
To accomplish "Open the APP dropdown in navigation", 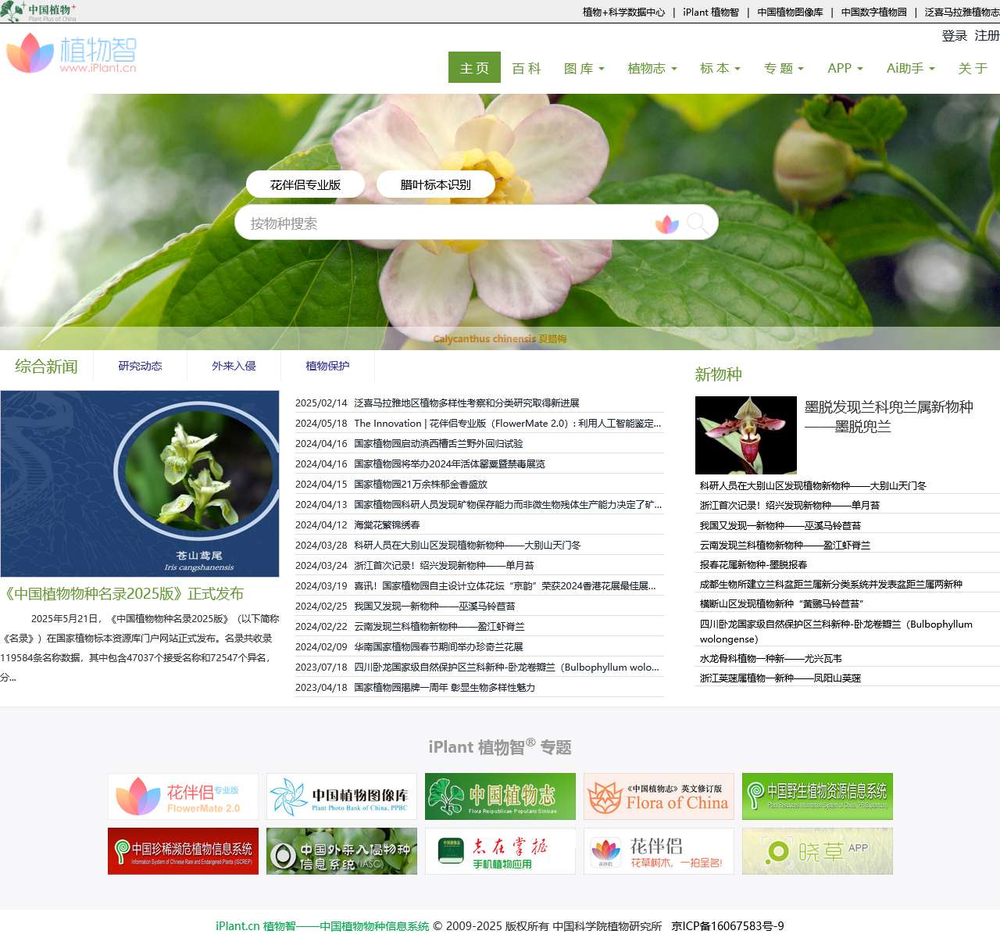I will (x=845, y=68).
